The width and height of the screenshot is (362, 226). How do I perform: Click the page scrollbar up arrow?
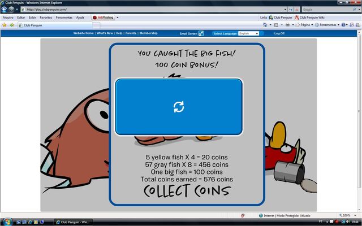click(x=359, y=33)
